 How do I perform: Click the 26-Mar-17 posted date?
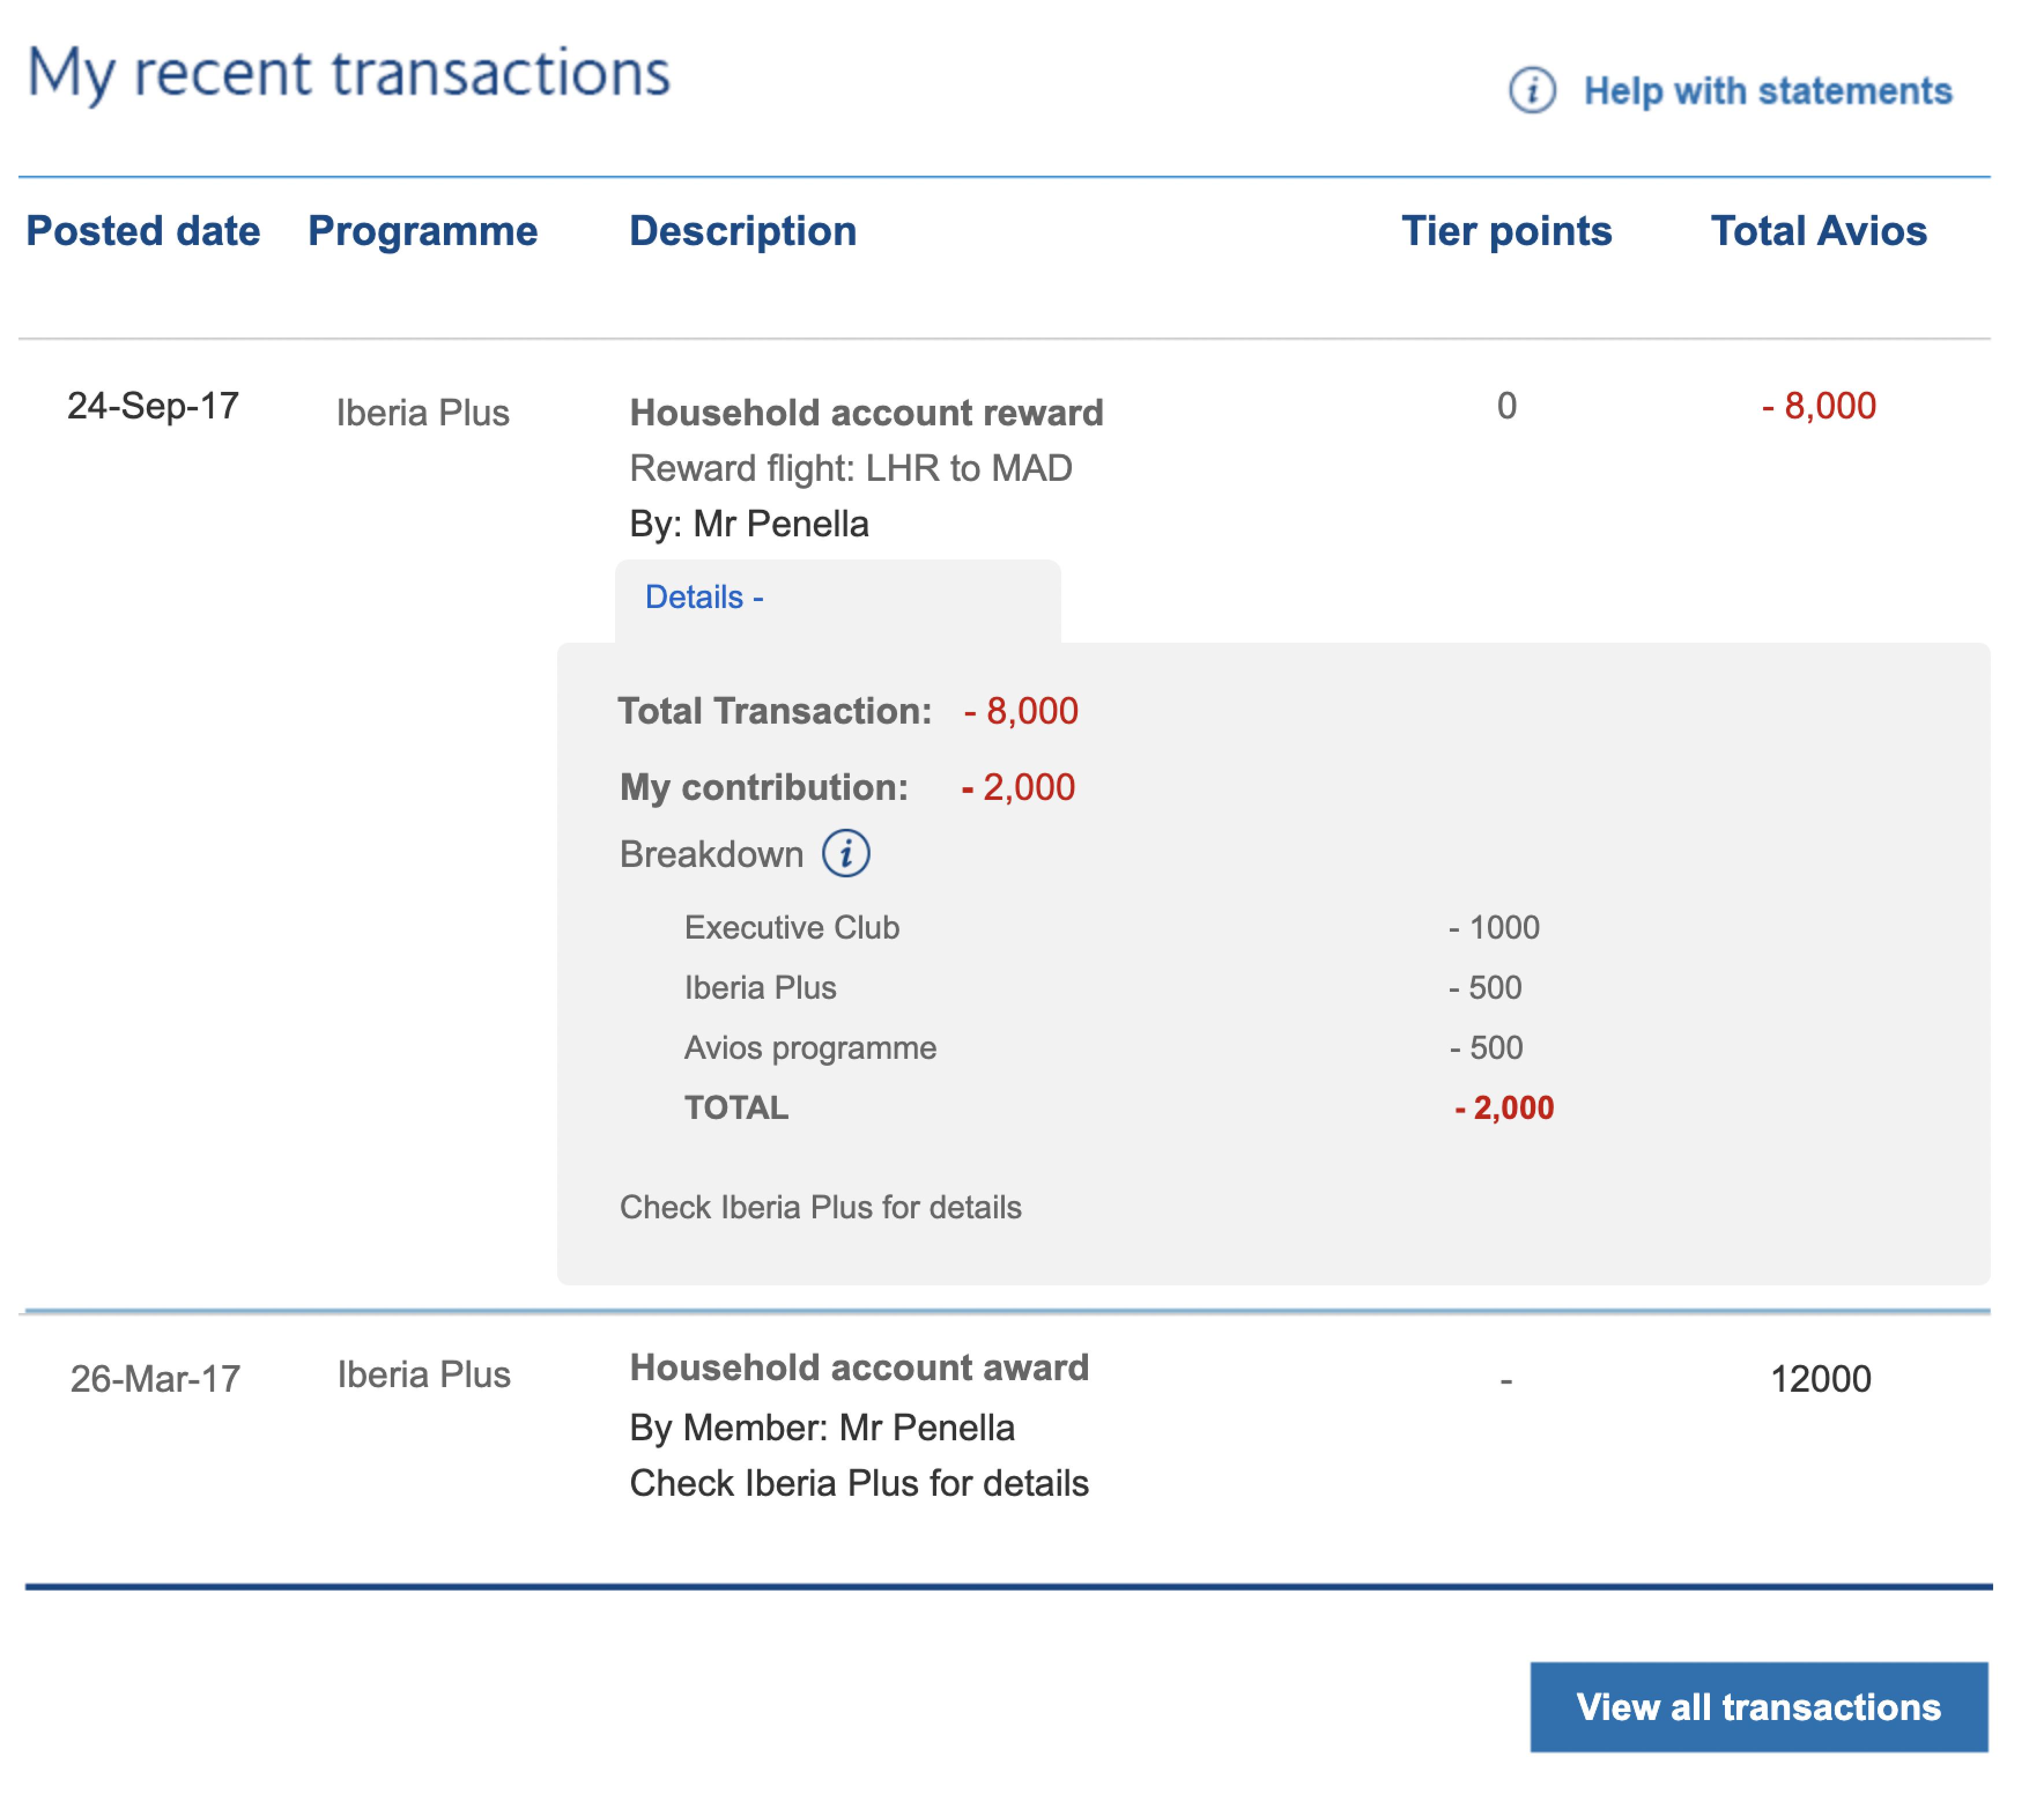click(x=155, y=1379)
